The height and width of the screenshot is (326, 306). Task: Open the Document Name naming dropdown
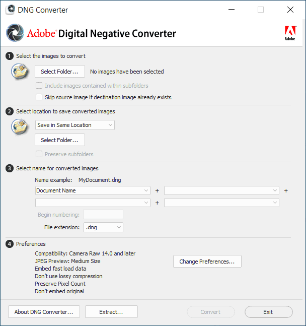tap(93, 190)
